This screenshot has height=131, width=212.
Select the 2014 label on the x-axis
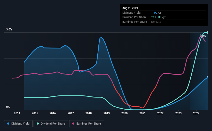17,113
